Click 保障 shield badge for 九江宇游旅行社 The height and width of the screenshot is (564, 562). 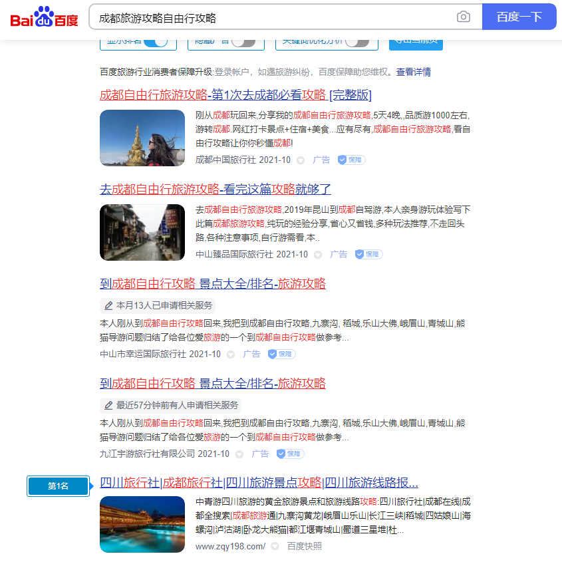coord(290,454)
